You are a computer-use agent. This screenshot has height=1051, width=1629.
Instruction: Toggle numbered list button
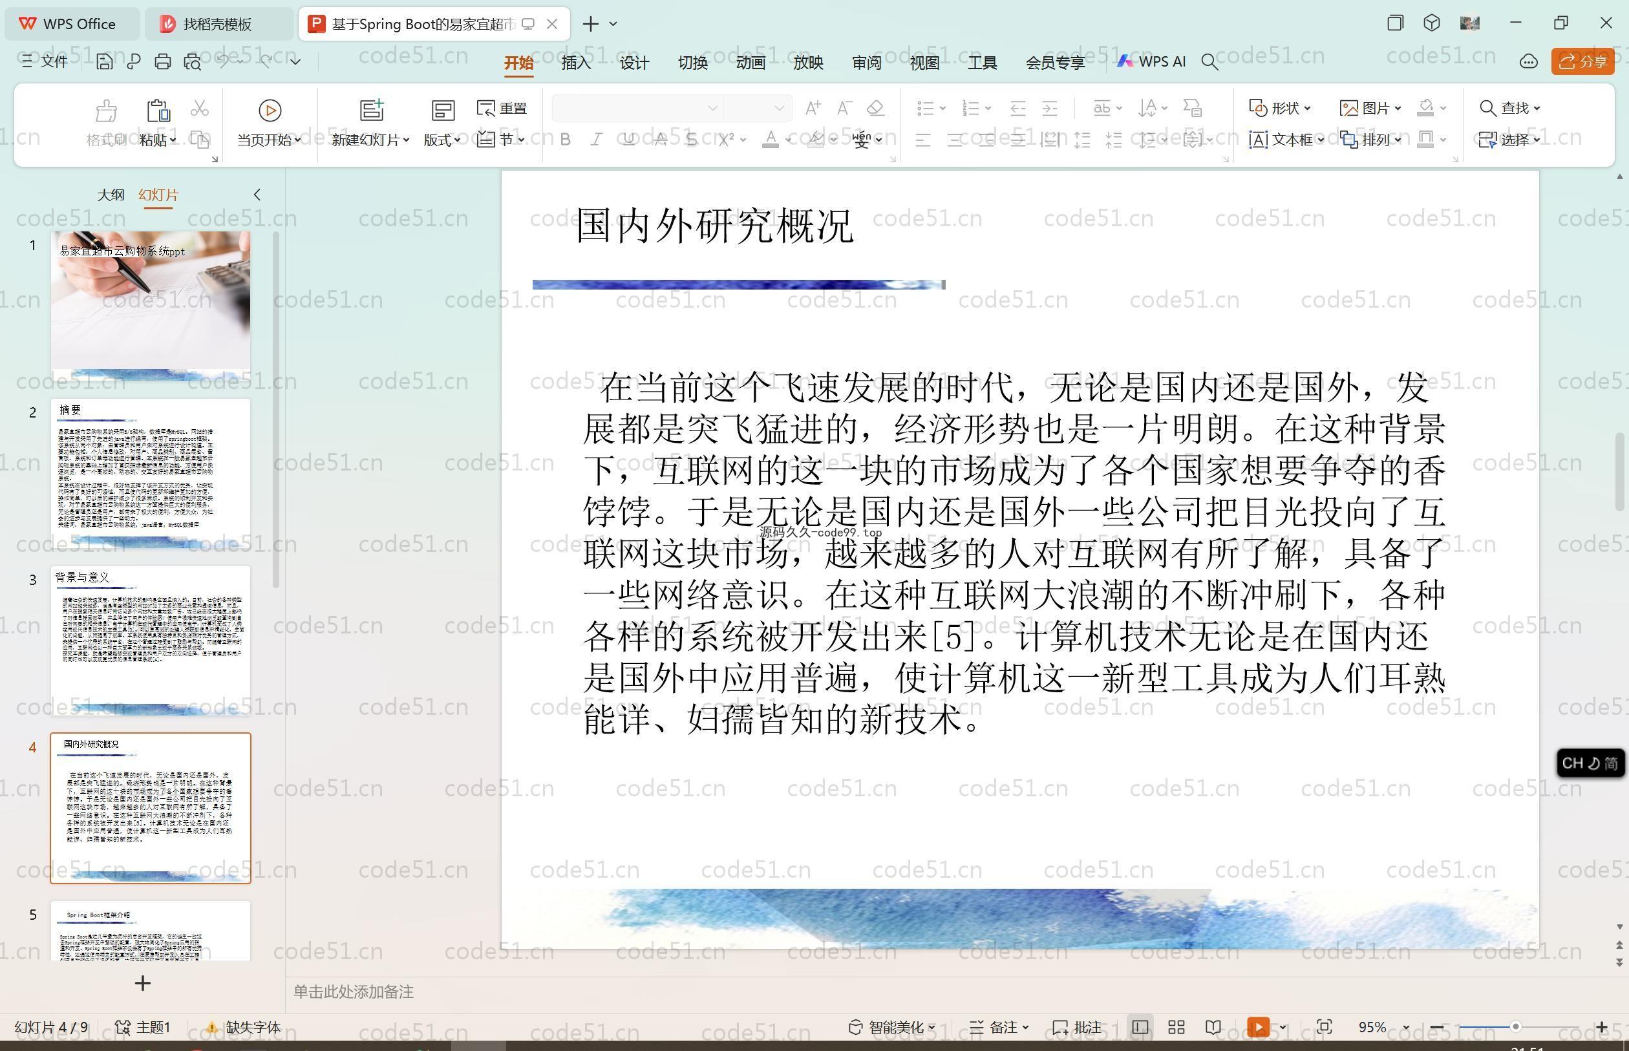970,108
